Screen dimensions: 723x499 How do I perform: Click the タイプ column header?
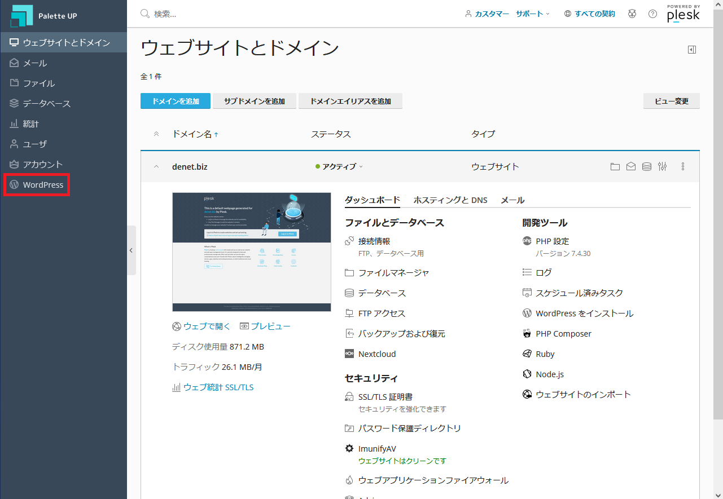(483, 134)
